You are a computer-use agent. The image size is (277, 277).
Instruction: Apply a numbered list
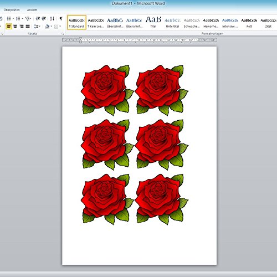click(x=18, y=18)
